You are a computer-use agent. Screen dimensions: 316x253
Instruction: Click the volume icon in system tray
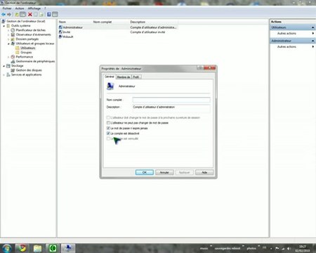[289, 249]
